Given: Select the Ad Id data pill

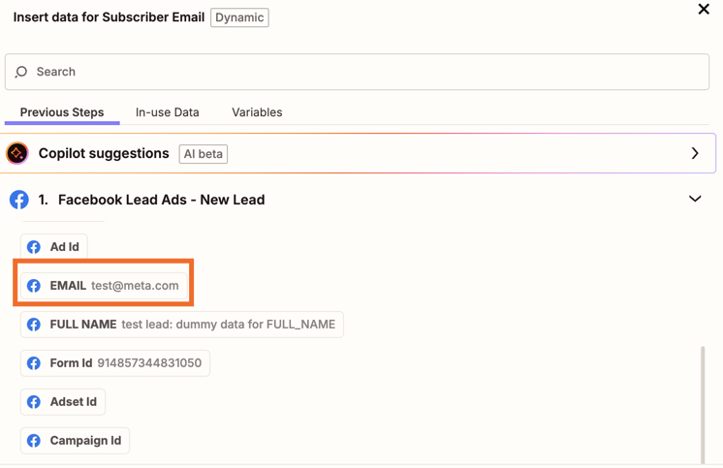Looking at the screenshot, I should click(x=53, y=247).
